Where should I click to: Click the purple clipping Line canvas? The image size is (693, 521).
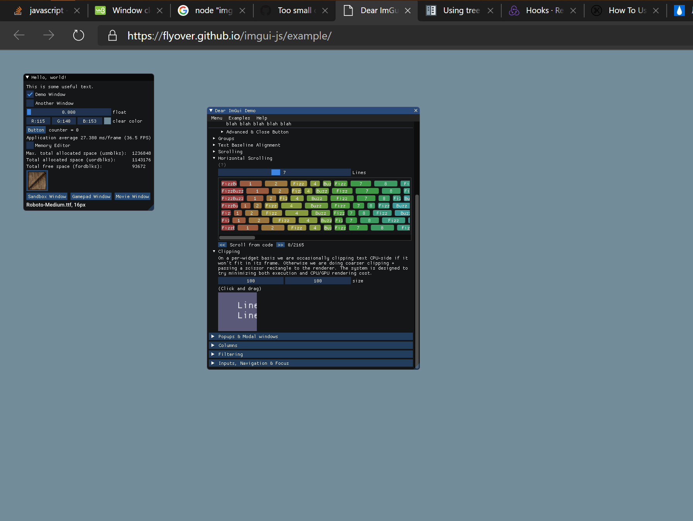[237, 311]
